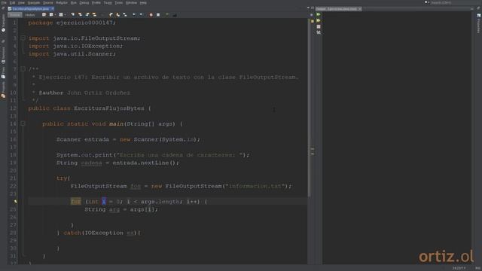
Task: Stop the running process in Output
Action: point(319,26)
